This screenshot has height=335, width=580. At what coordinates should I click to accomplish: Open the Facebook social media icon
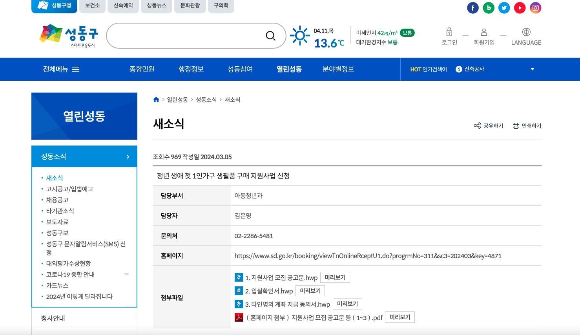point(472,7)
